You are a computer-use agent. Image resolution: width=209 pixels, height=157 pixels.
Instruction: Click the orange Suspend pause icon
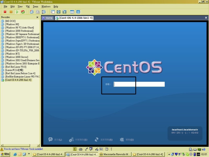click(x=11, y=12)
